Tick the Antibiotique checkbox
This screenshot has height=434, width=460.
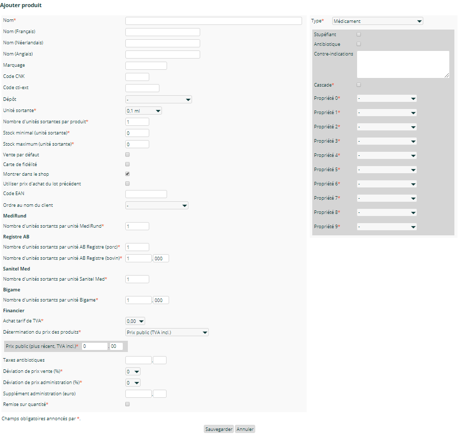[359, 44]
